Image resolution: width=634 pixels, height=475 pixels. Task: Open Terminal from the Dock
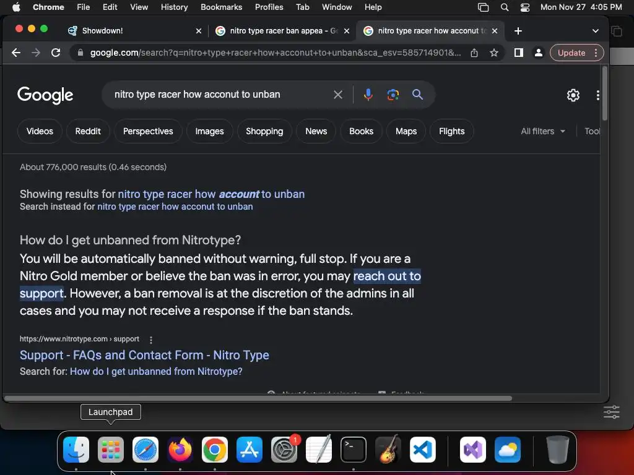point(354,449)
